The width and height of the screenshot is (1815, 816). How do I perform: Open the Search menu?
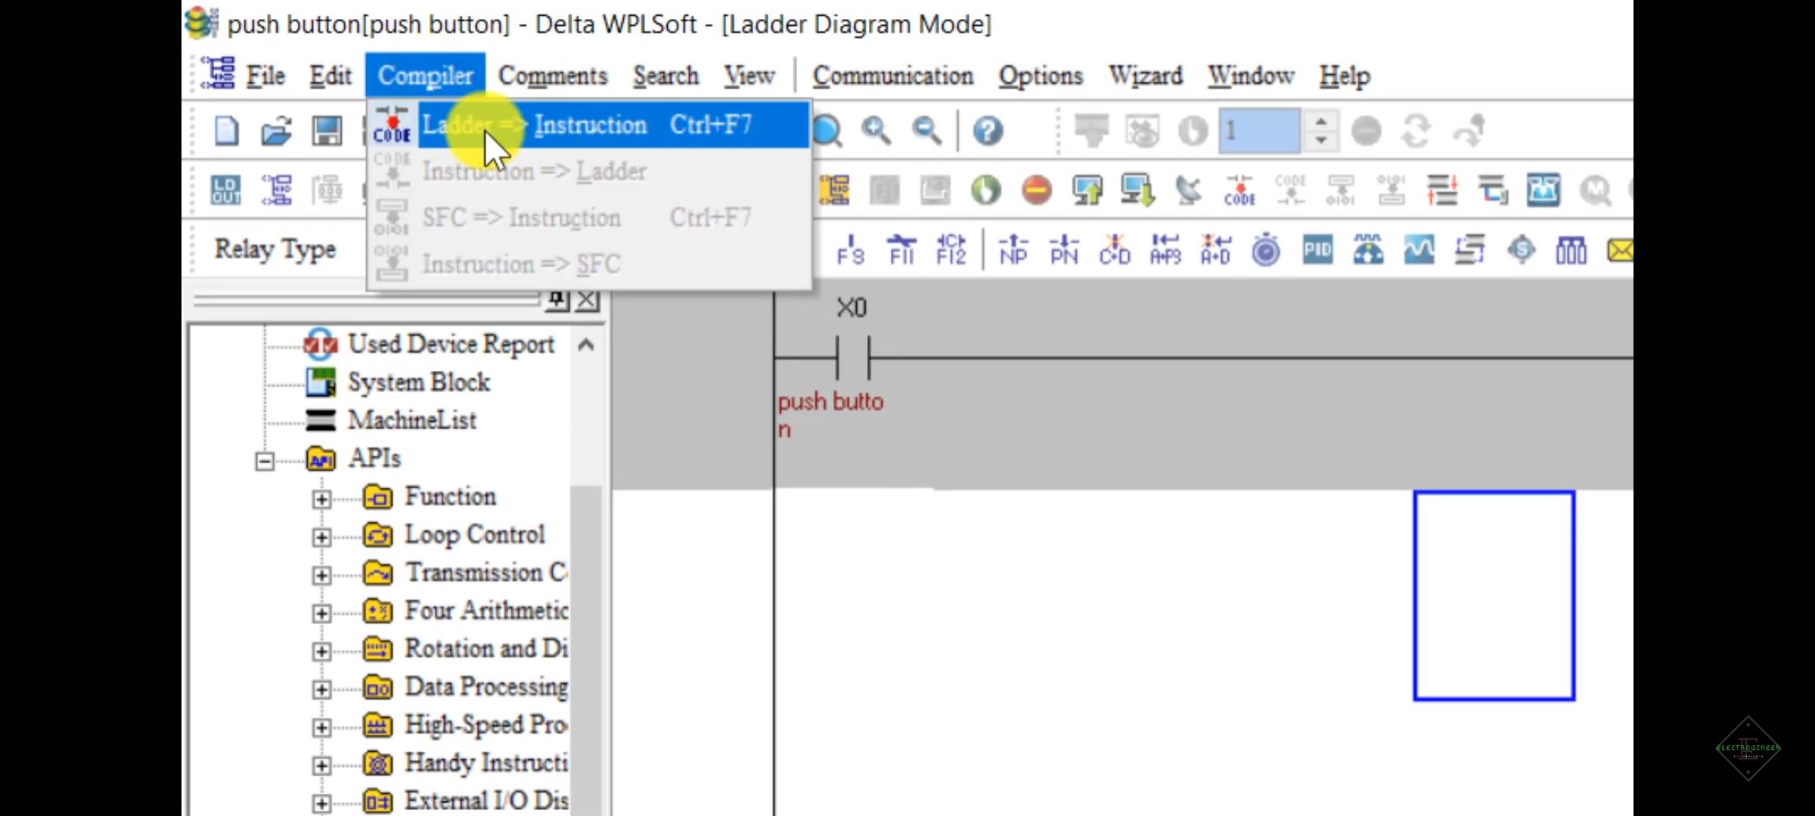pyautogui.click(x=665, y=75)
